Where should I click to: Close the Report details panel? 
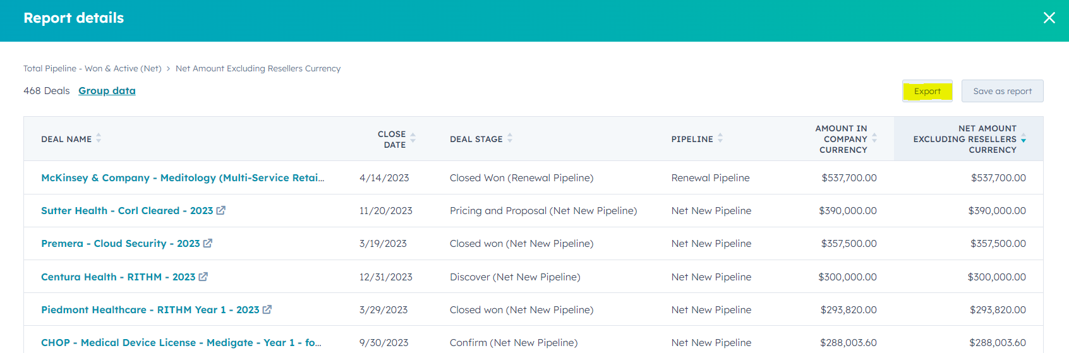[1049, 18]
